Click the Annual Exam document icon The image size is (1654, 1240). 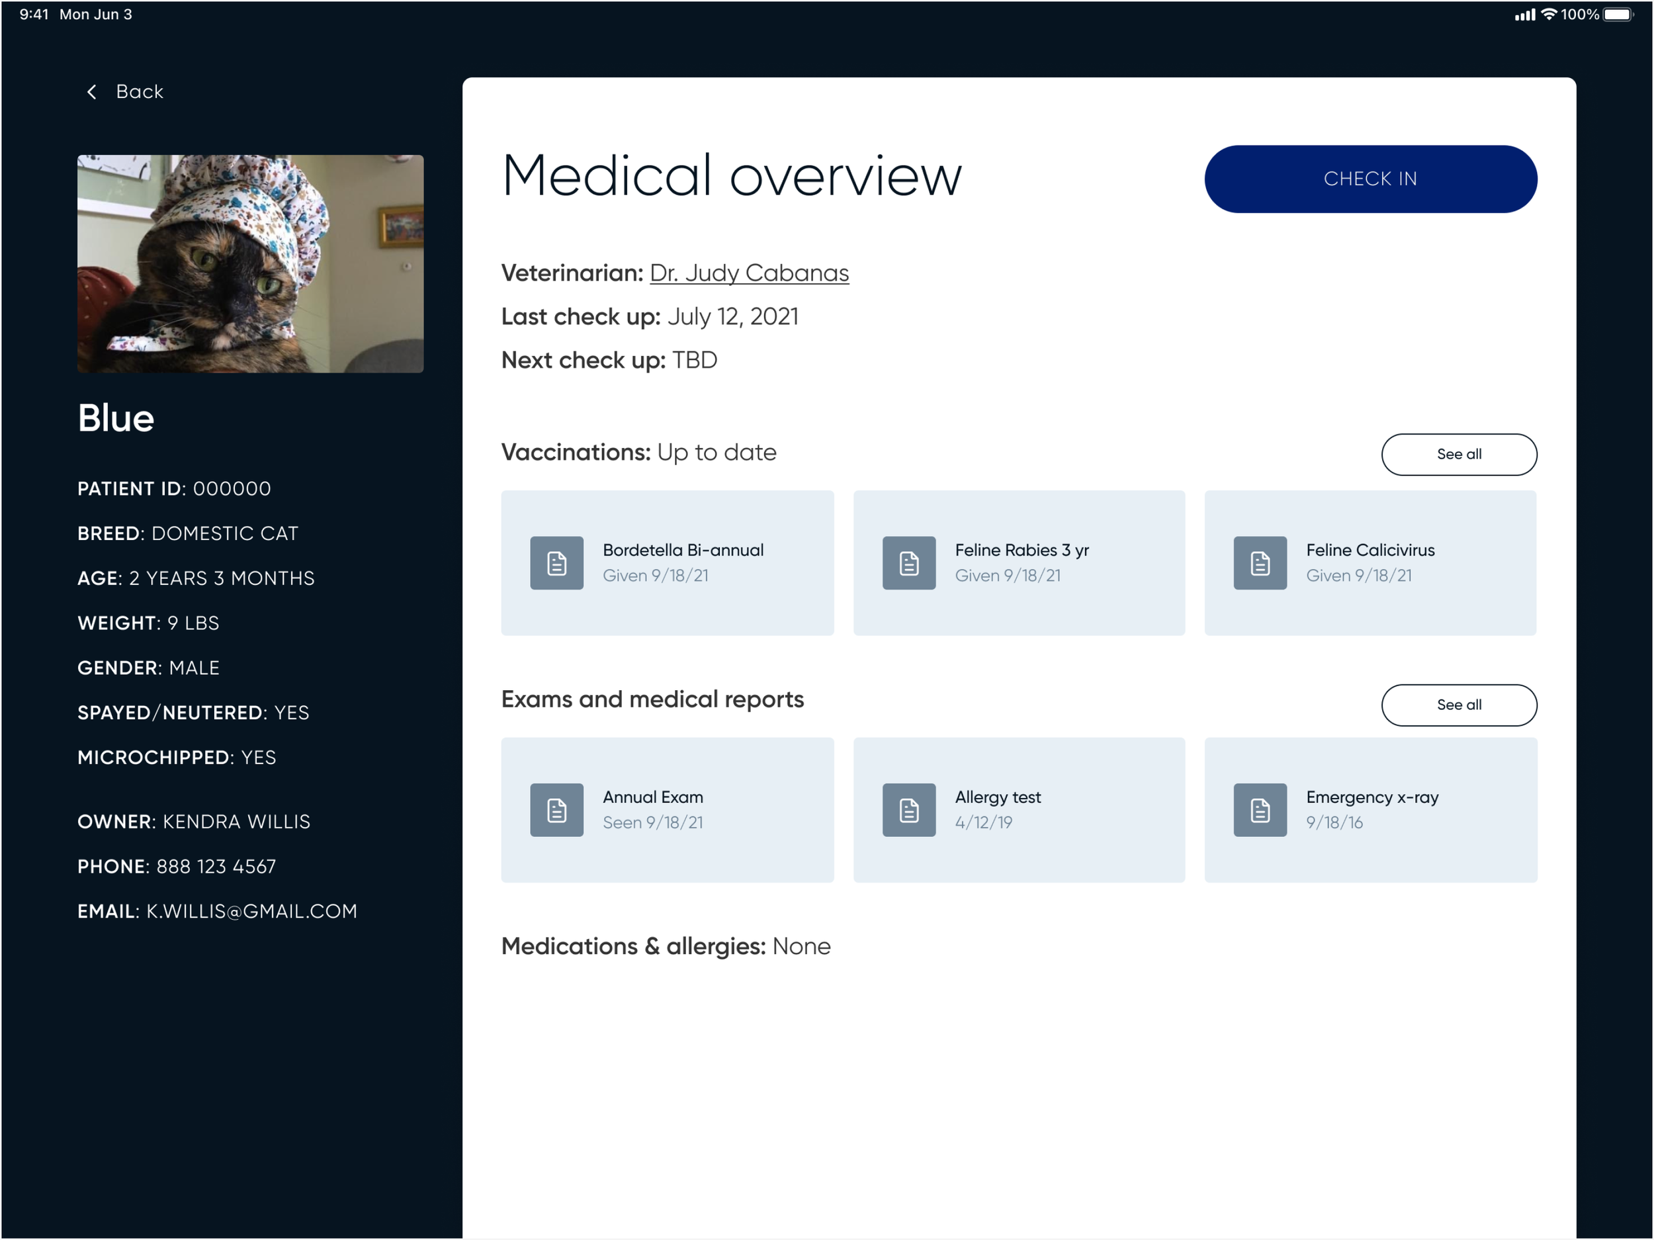pos(556,810)
